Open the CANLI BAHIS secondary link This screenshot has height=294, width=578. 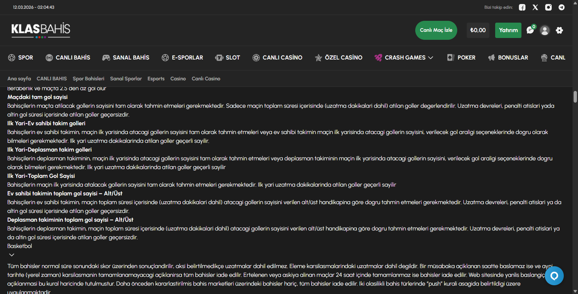click(52, 79)
